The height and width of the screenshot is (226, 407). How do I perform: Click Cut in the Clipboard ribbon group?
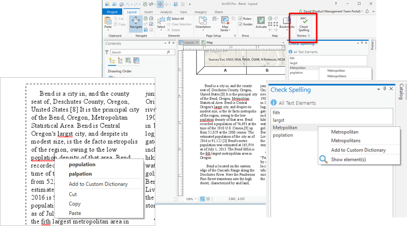coord(119,19)
